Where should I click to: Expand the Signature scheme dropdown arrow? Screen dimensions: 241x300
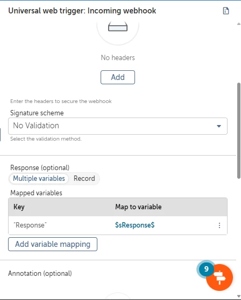pyautogui.click(x=219, y=126)
